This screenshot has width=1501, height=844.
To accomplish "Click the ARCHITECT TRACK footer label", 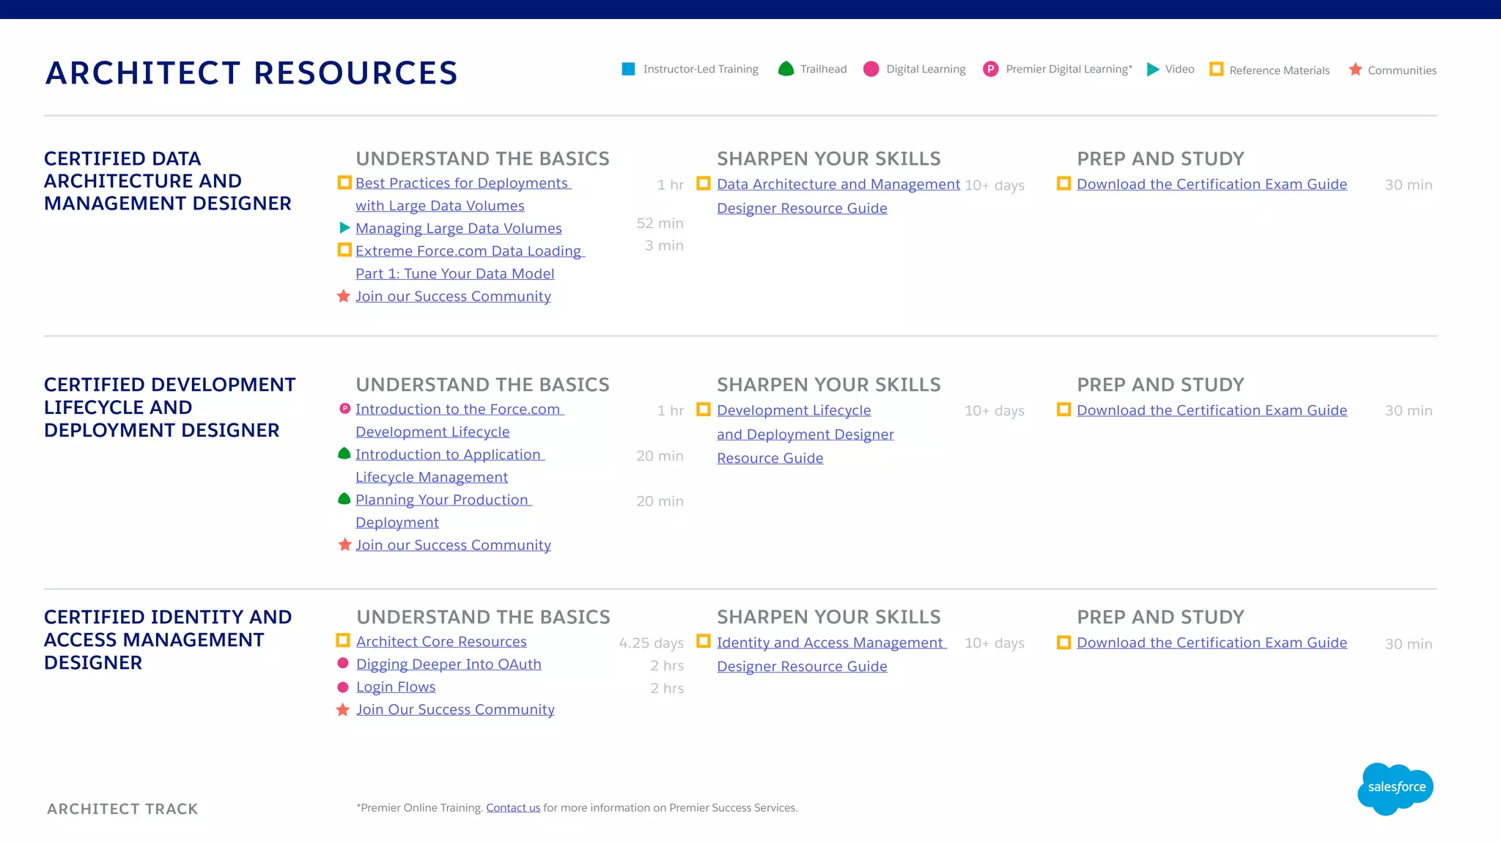I will tap(122, 809).
